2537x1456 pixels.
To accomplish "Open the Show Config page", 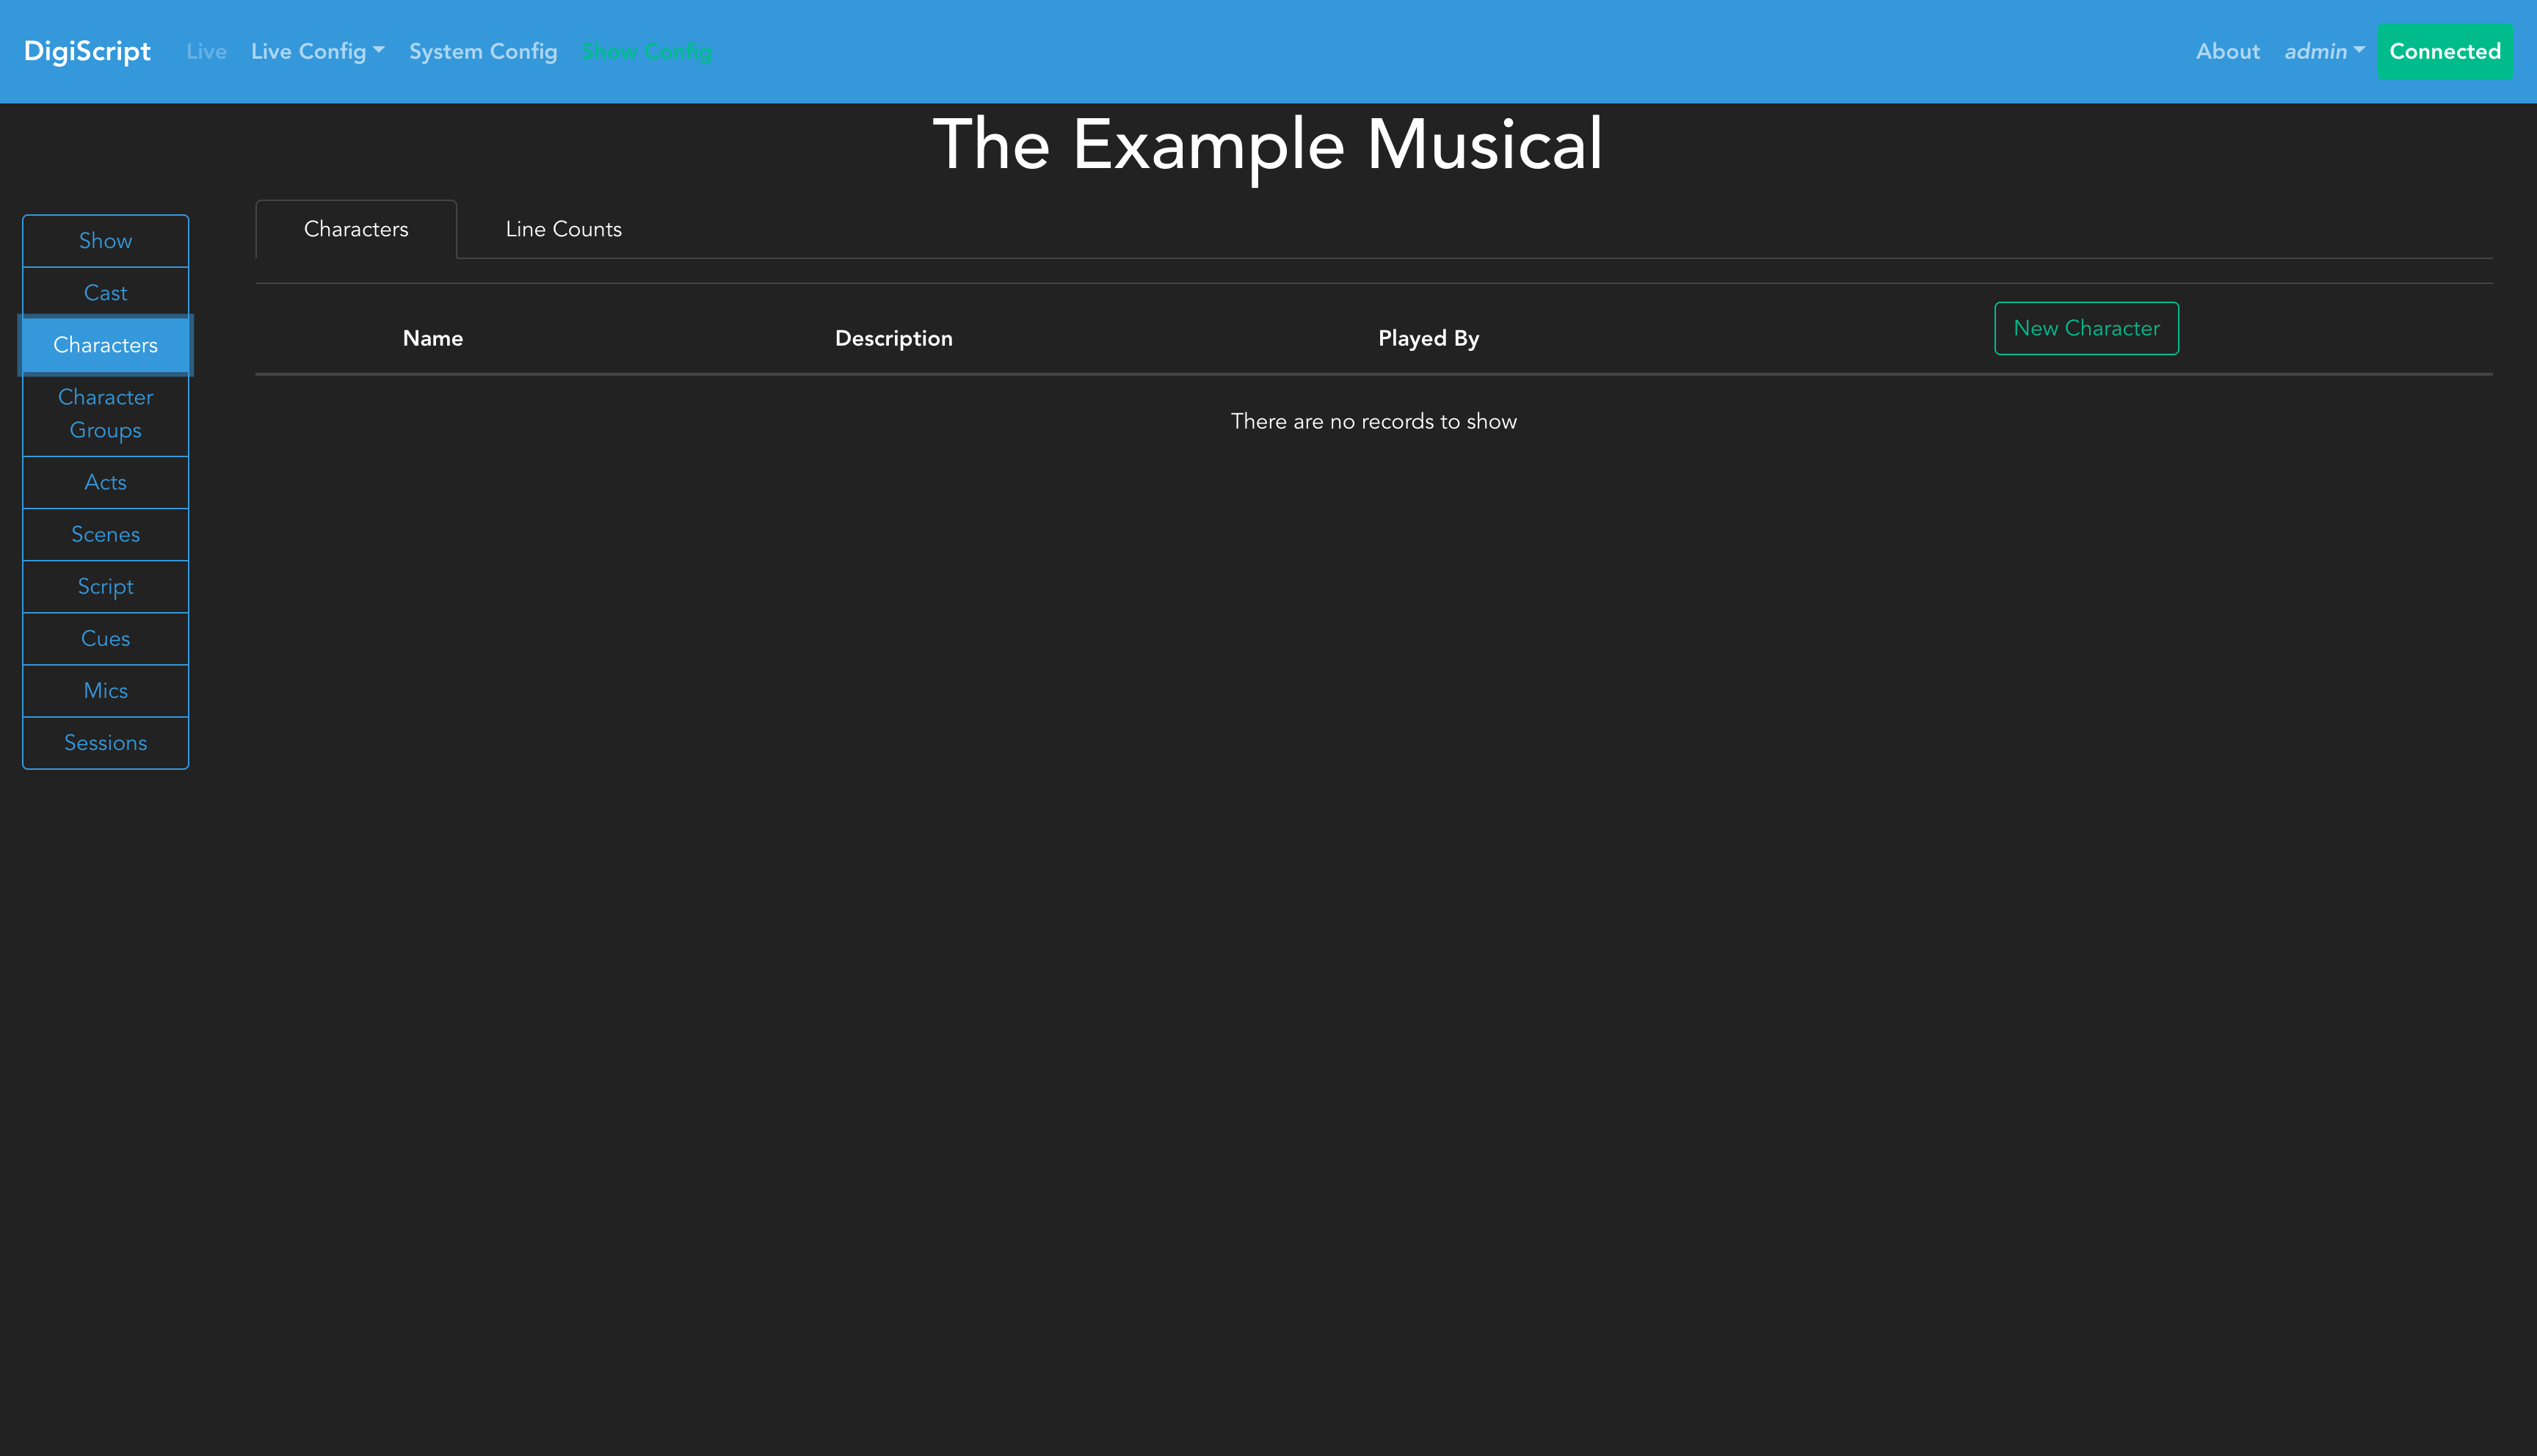I will (646, 51).
